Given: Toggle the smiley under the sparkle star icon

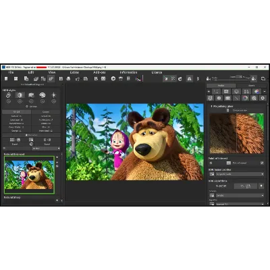Looking at the screenshot, I should tap(53, 101).
